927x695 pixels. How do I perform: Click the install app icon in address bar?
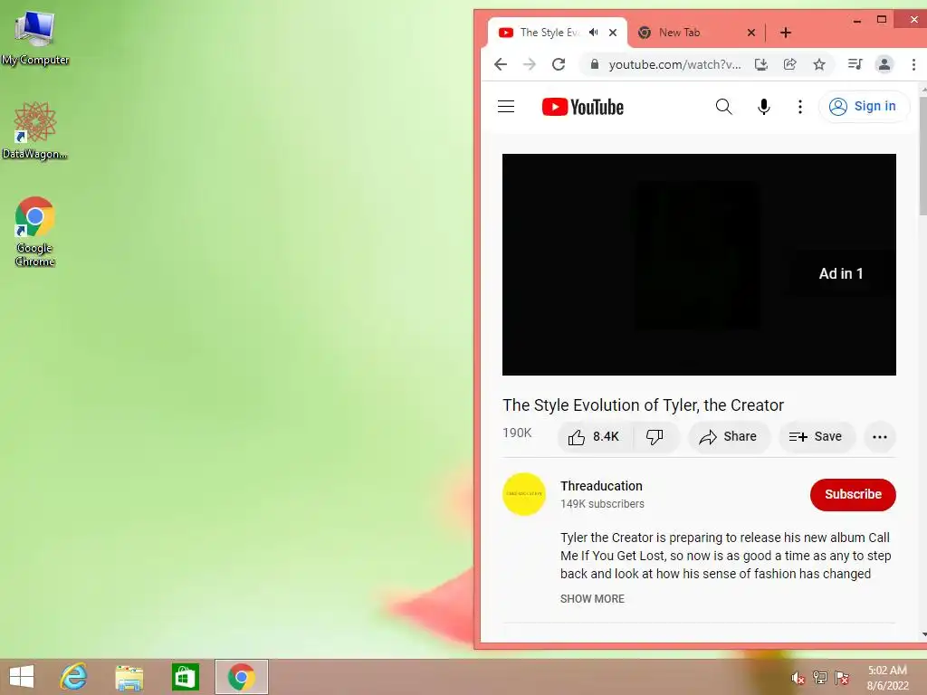[761, 64]
